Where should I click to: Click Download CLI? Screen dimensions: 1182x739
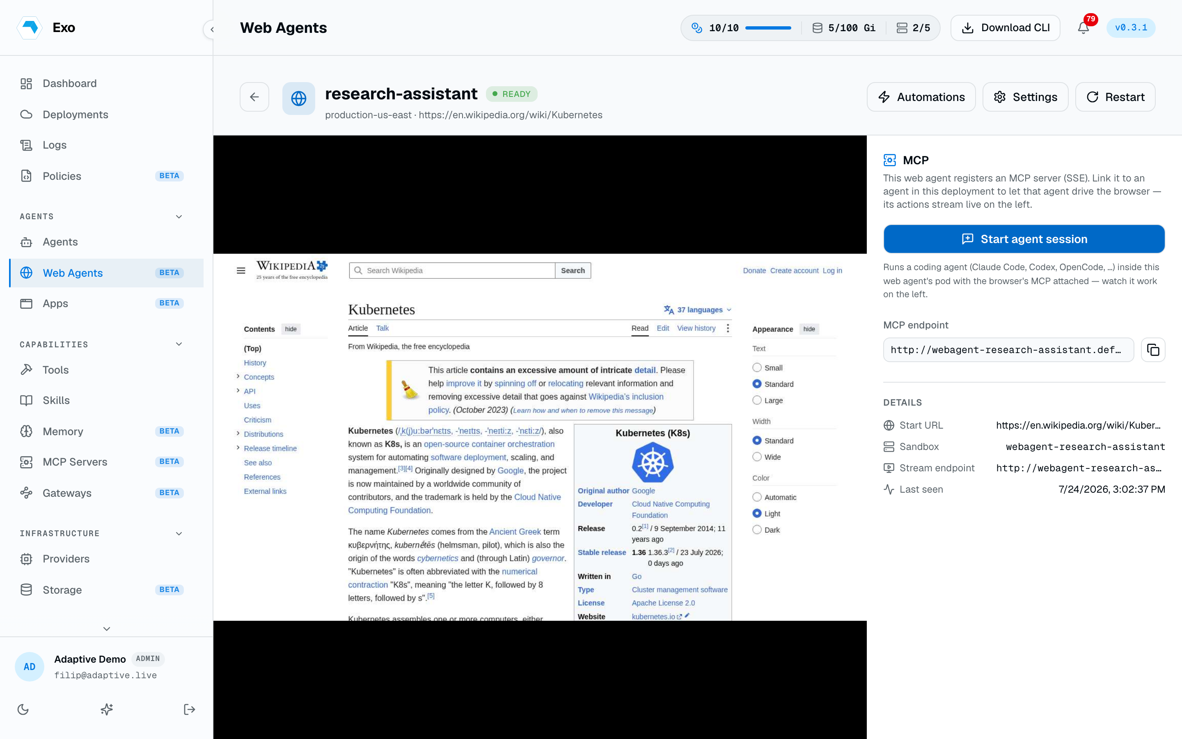click(x=1005, y=28)
